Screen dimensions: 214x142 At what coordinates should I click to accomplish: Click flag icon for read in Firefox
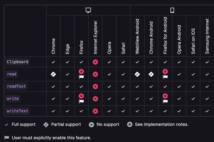tap(81, 77)
